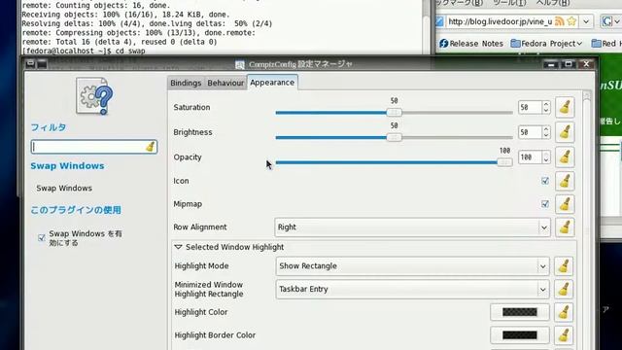This screenshot has height=350, width=622.
Task: Open the browser ツール menu
Action: click(x=509, y=3)
